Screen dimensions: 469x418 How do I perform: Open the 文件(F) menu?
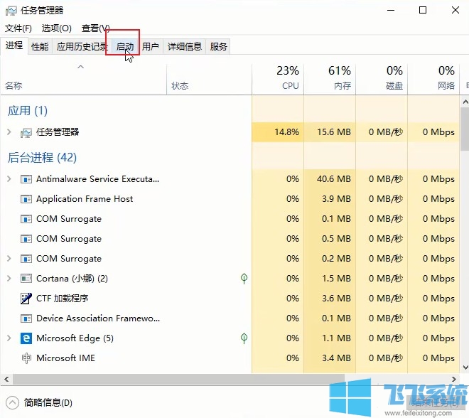[x=18, y=28]
